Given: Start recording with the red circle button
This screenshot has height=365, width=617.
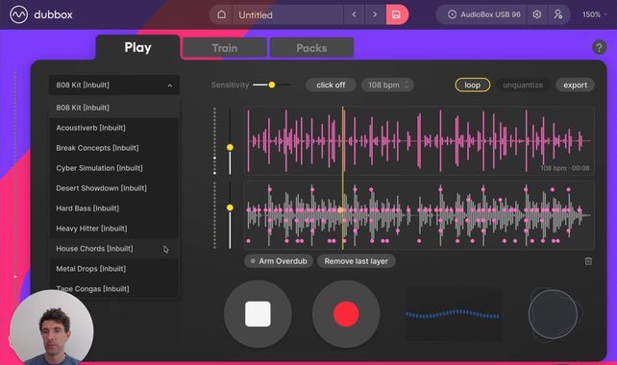Looking at the screenshot, I should point(346,314).
